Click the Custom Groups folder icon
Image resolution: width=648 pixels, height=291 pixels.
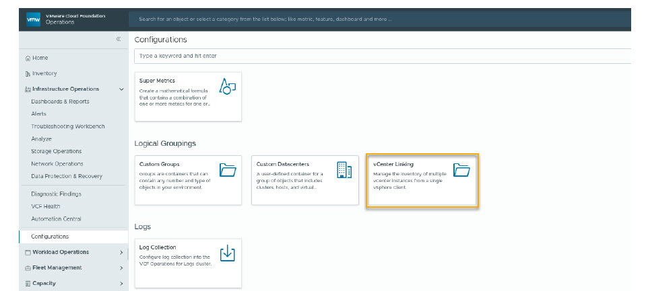[x=227, y=170]
